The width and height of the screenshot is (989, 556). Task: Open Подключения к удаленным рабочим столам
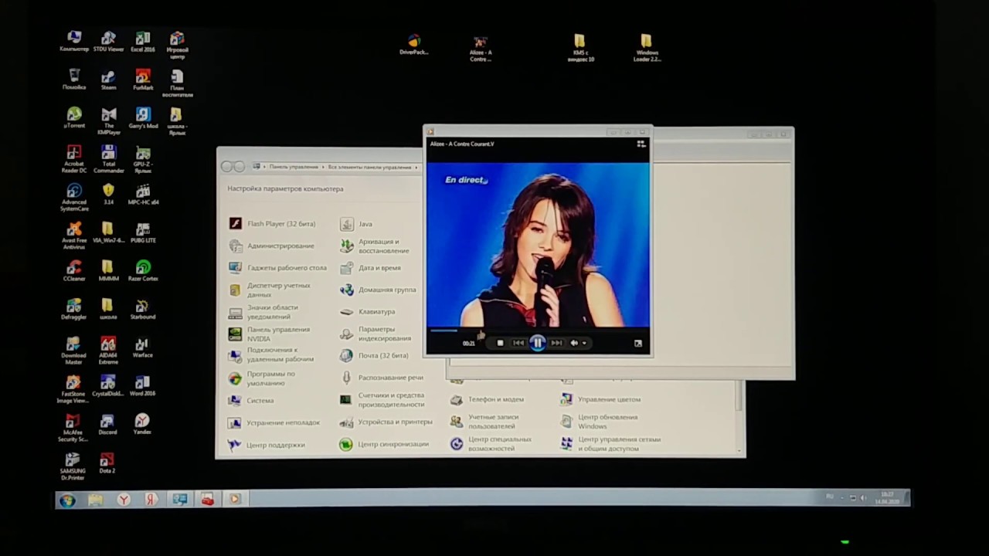[x=271, y=354]
